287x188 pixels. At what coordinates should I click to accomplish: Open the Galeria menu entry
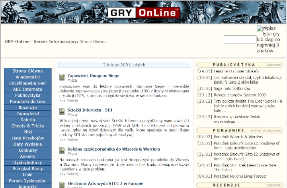pyautogui.click(x=27, y=119)
